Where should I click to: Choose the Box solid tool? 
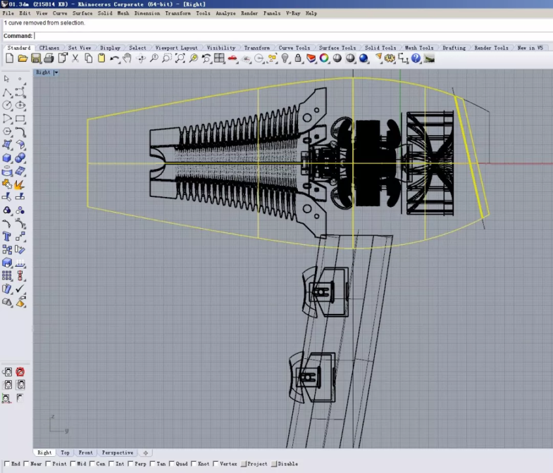(8, 158)
